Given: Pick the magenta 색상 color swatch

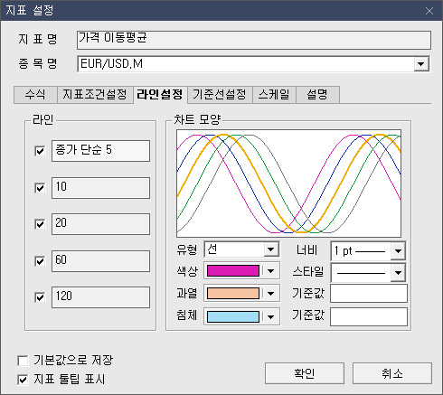Looking at the screenshot, I should point(233,270).
